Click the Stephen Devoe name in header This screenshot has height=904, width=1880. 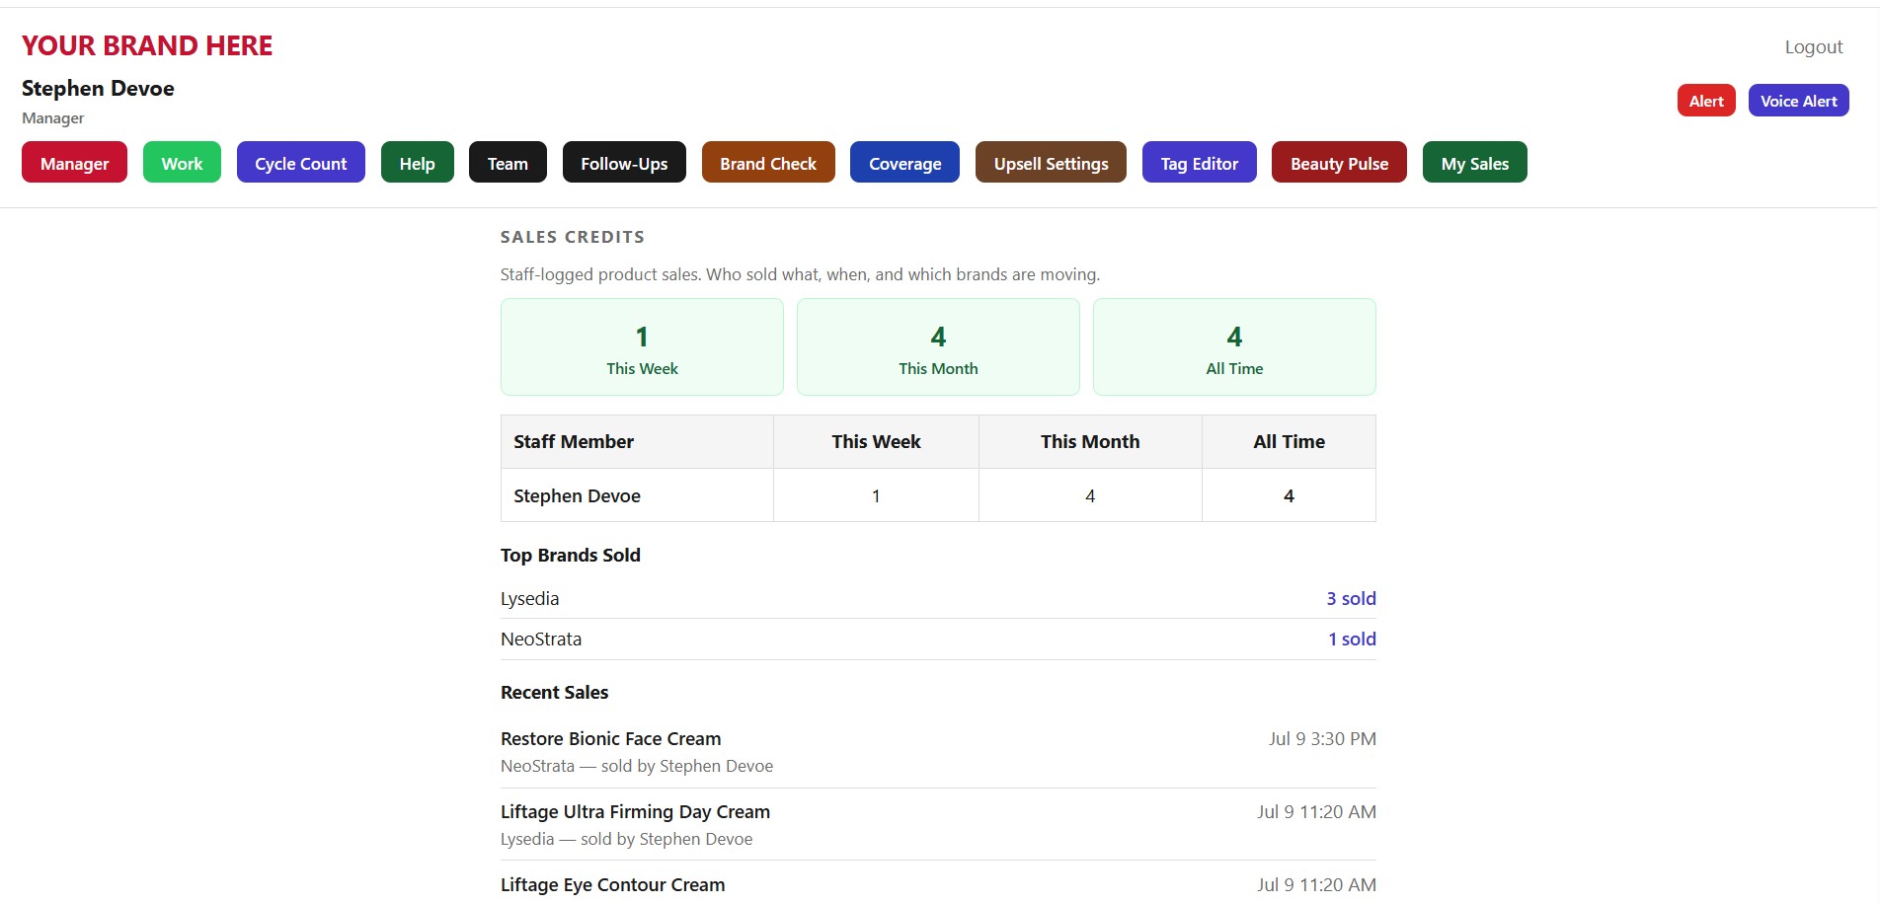coord(98,88)
